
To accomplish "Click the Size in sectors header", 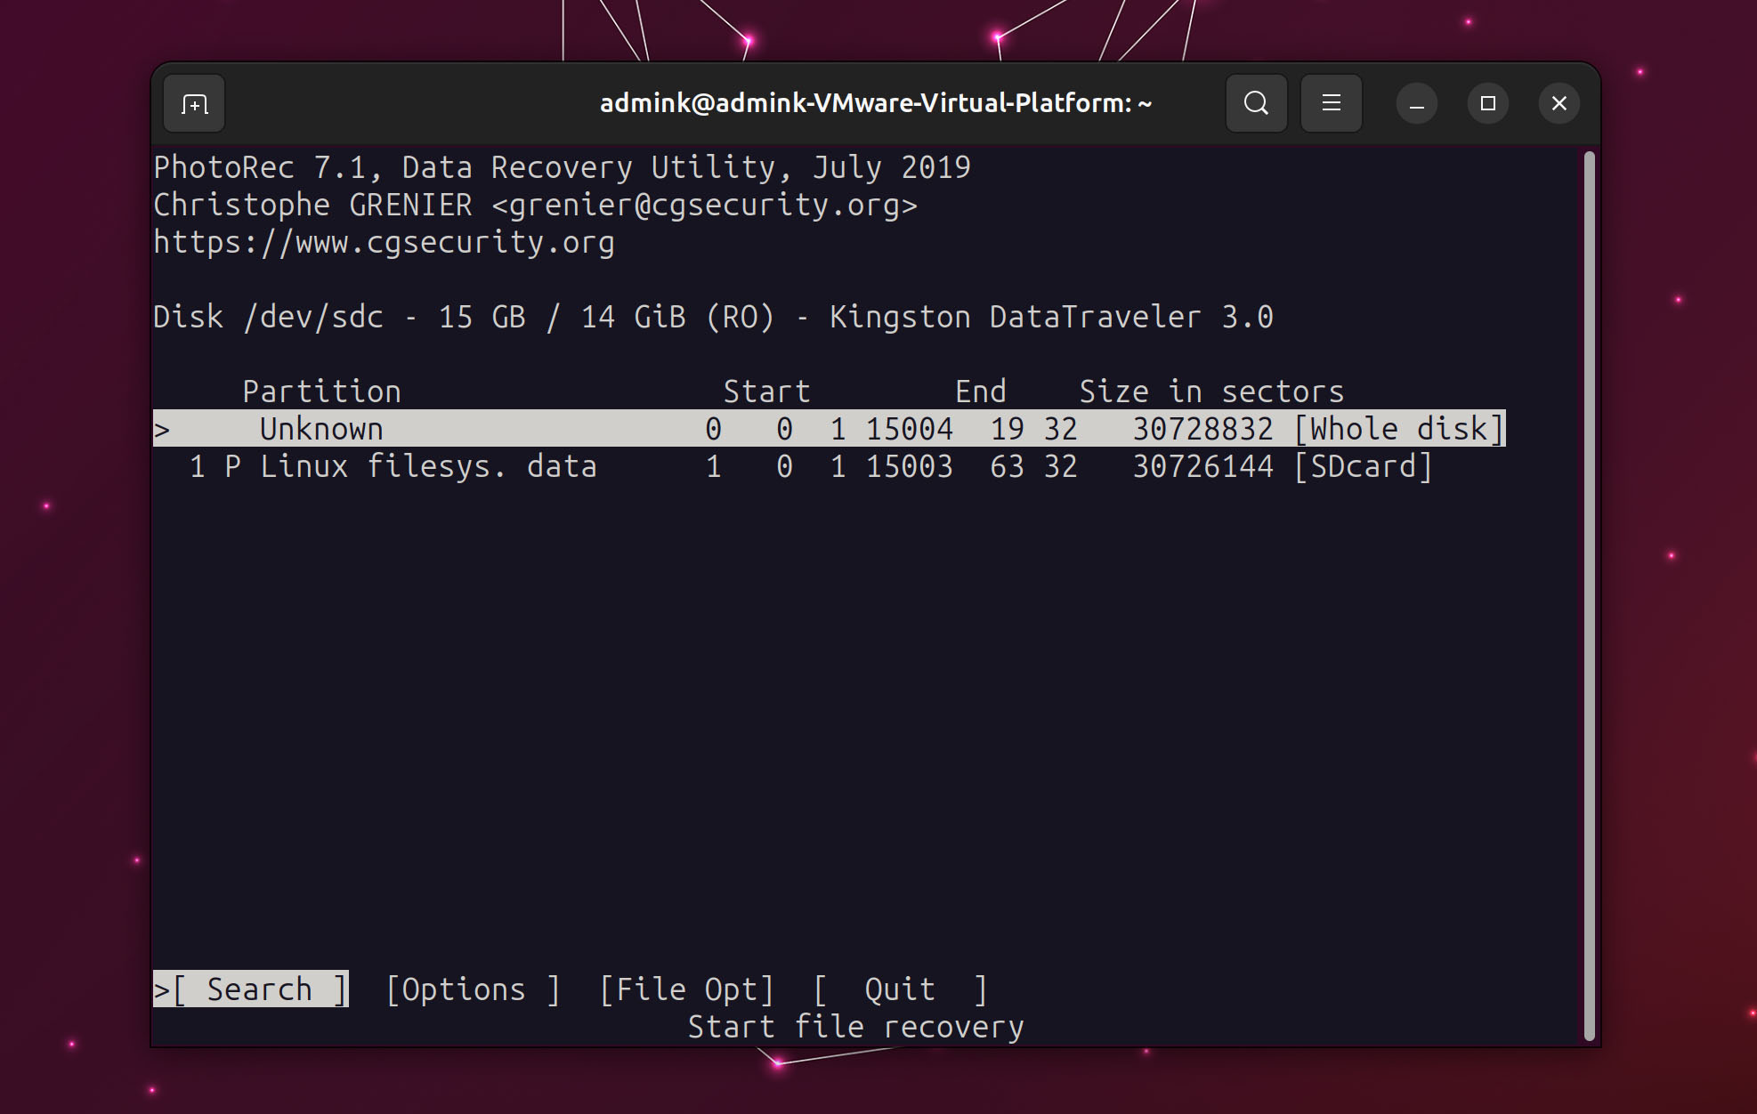I will 1211,392.
